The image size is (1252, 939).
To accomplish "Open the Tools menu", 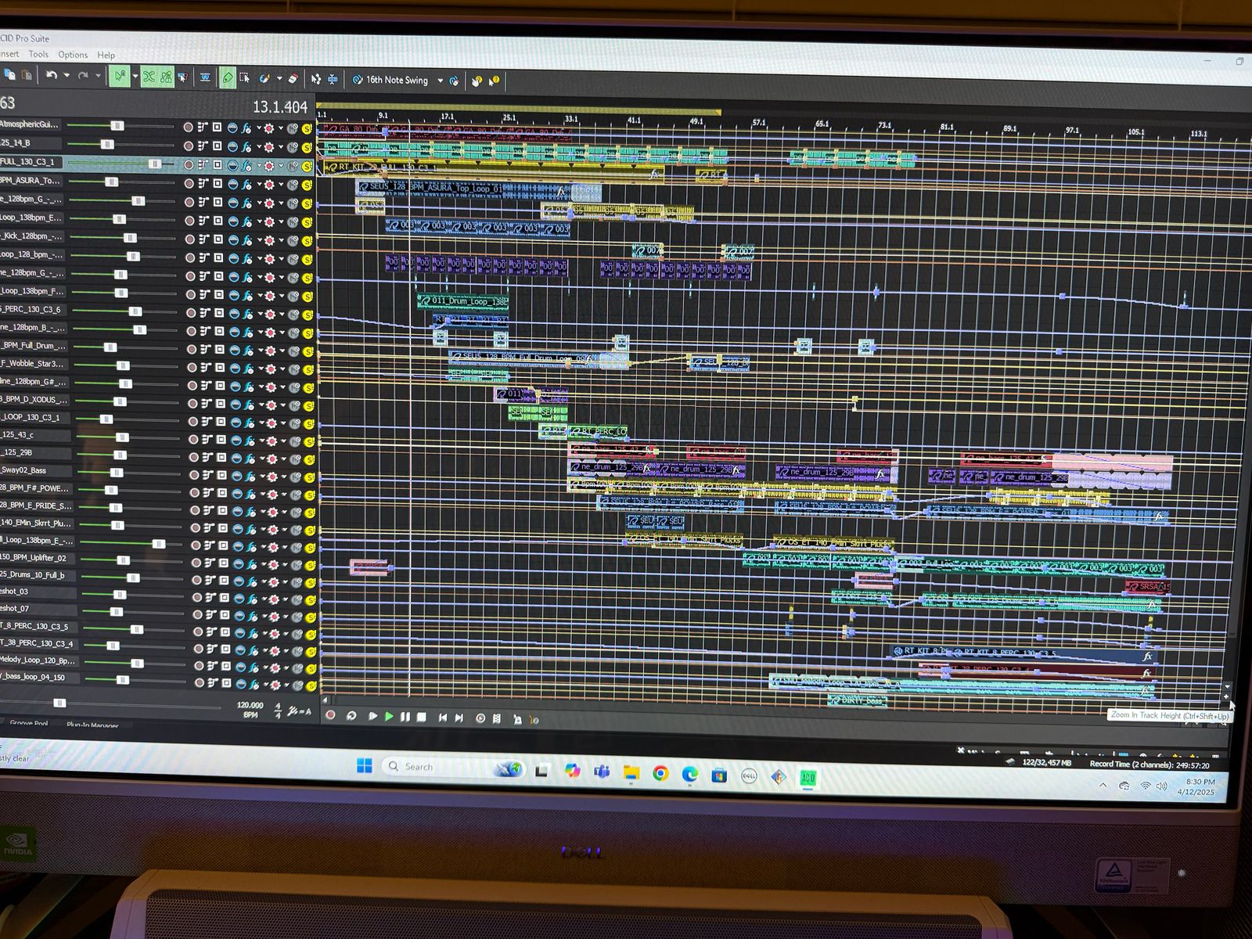I will click(x=38, y=54).
